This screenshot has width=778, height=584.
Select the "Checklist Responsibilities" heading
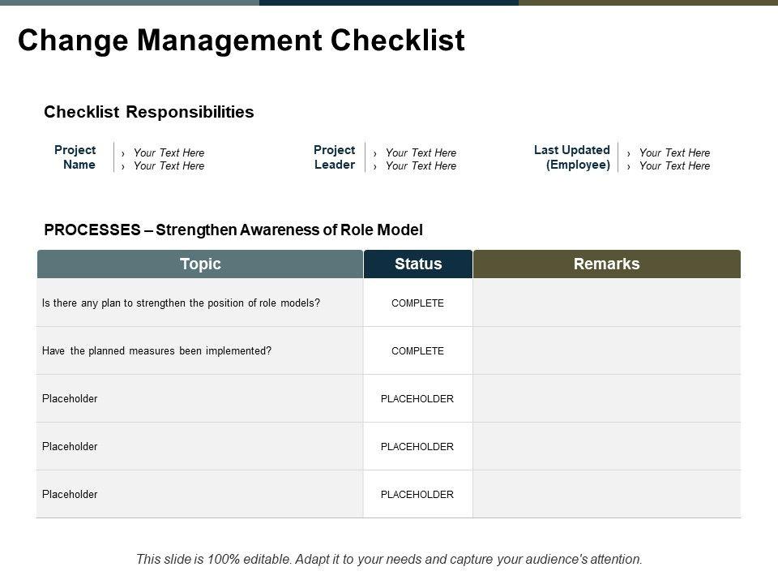pos(148,112)
